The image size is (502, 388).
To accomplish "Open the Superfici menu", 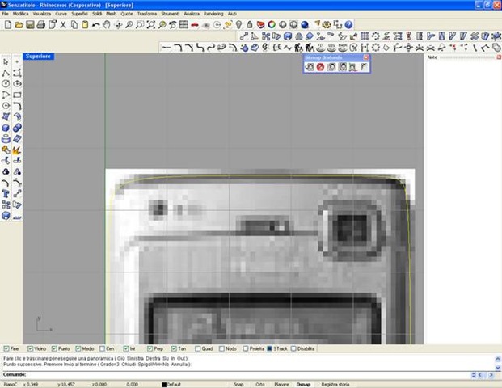I will pos(80,14).
